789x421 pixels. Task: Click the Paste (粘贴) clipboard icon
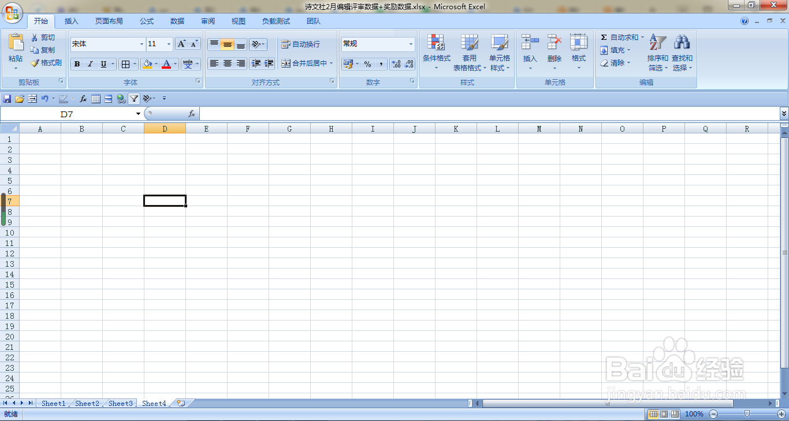point(16,42)
